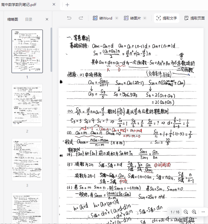Image resolution: width=208 pixels, height=224 pixels.
Task: Click the Convert to Word icon
Action: click(95, 18)
